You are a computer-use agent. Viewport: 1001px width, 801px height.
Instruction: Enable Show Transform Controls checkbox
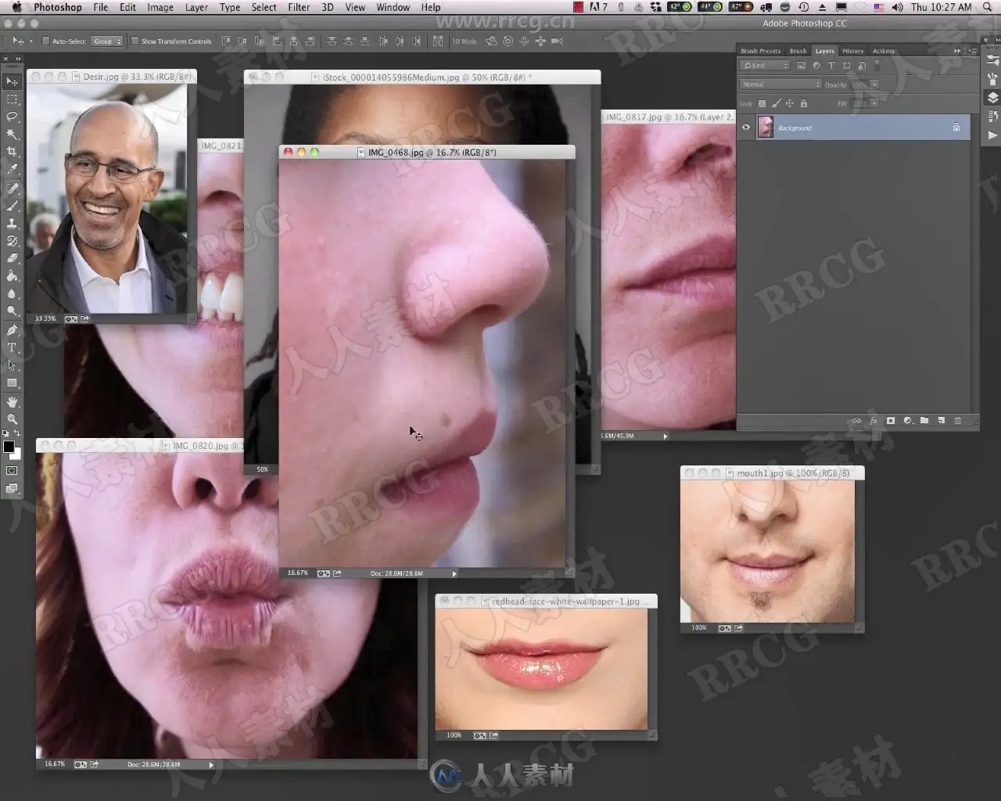pyautogui.click(x=135, y=41)
